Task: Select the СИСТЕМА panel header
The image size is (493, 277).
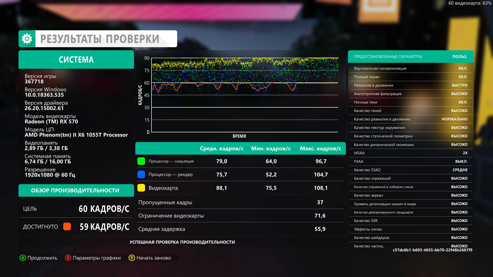Action: tap(76, 60)
